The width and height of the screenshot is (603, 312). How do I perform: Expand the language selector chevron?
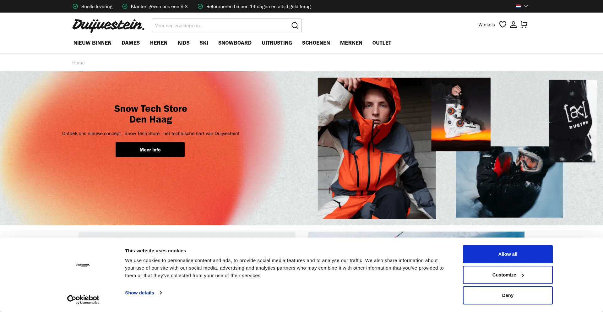coord(526,6)
